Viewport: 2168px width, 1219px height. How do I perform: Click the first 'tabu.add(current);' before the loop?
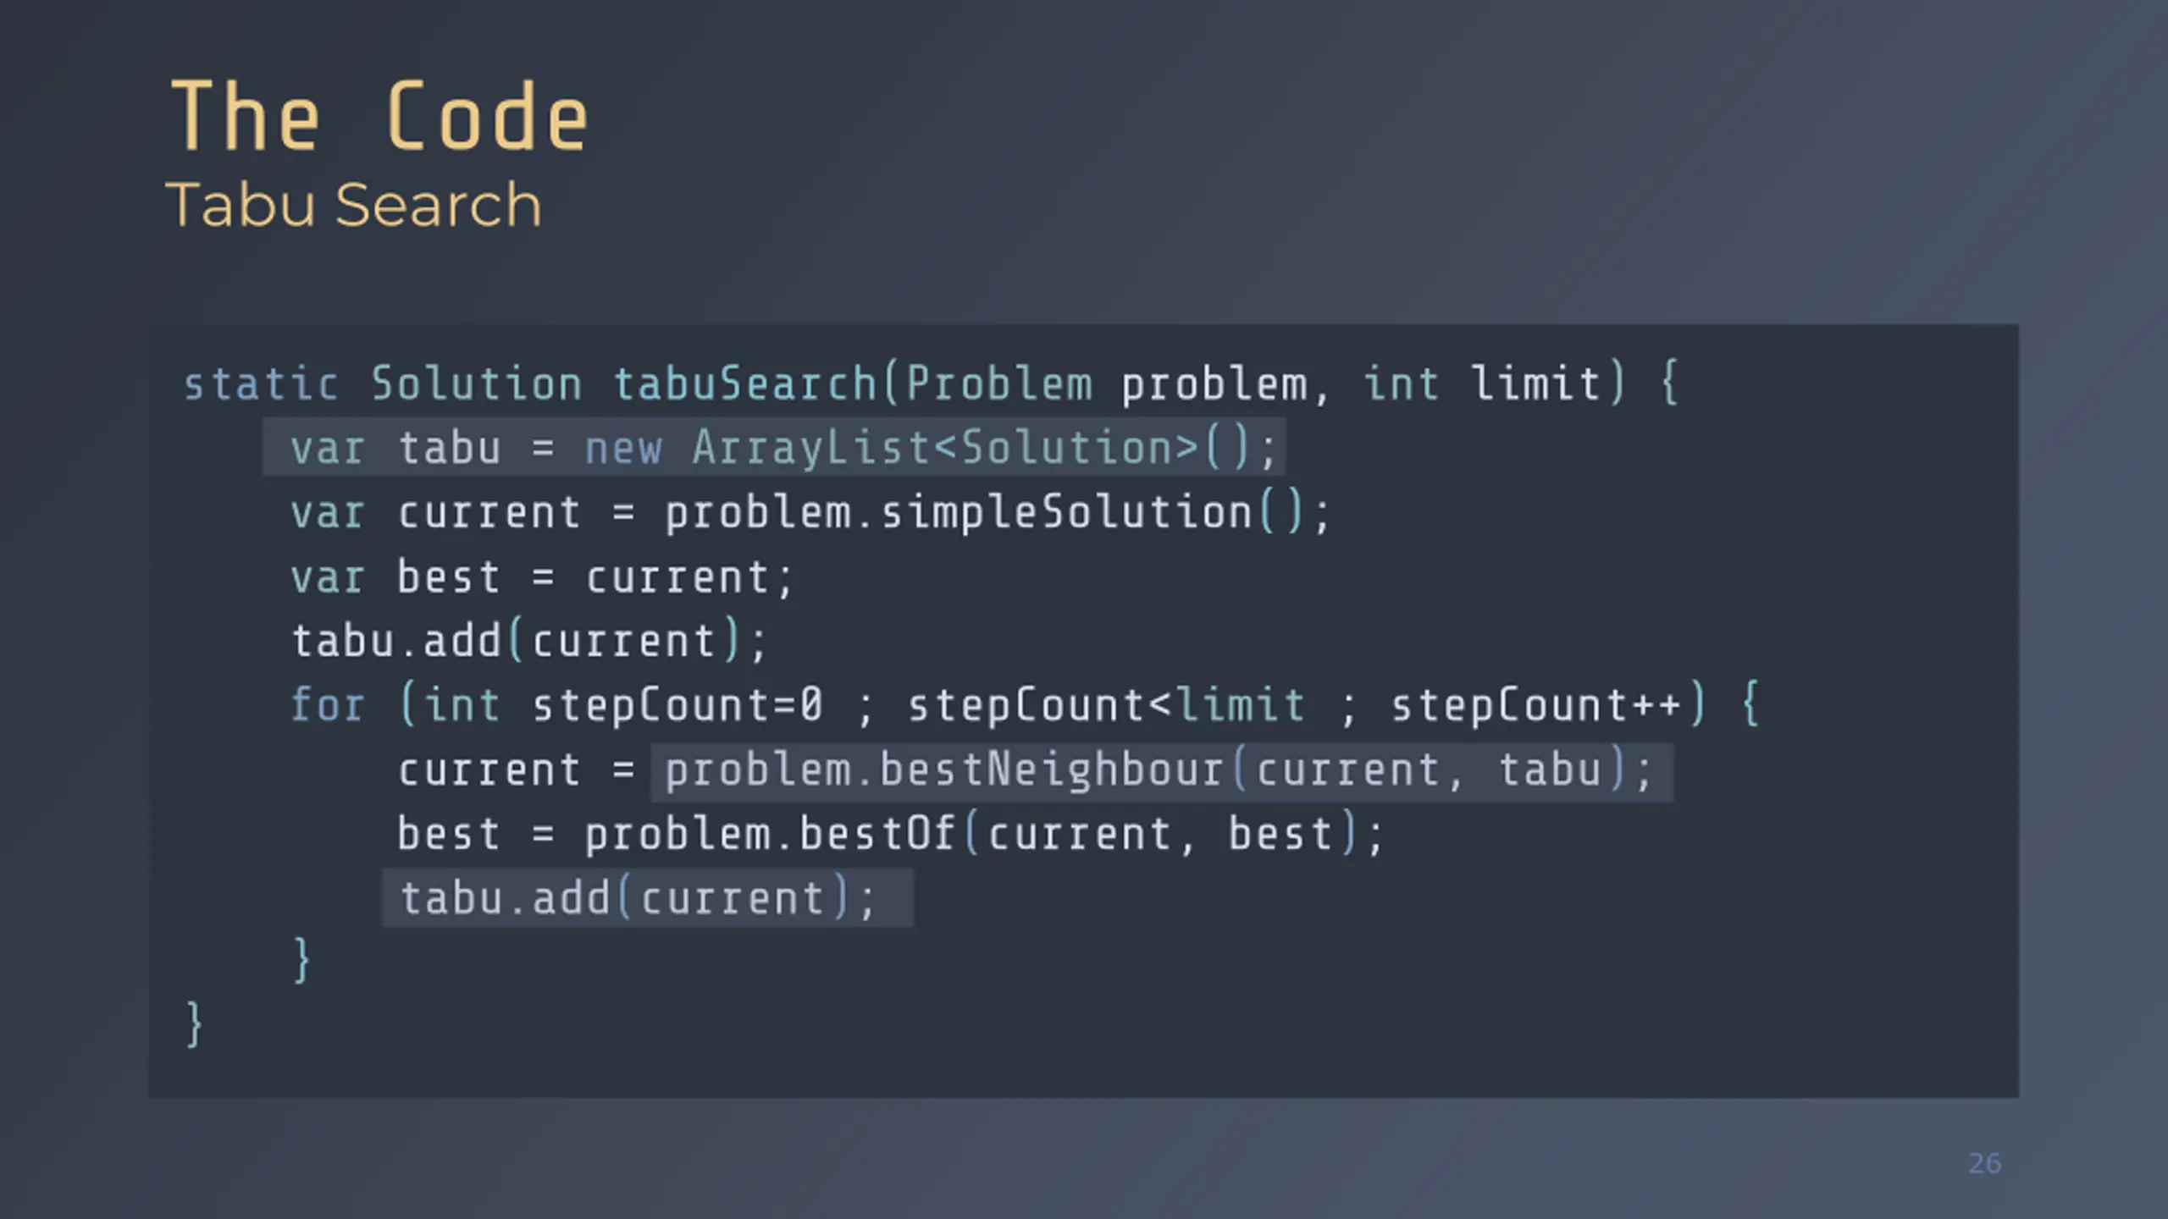tap(529, 641)
